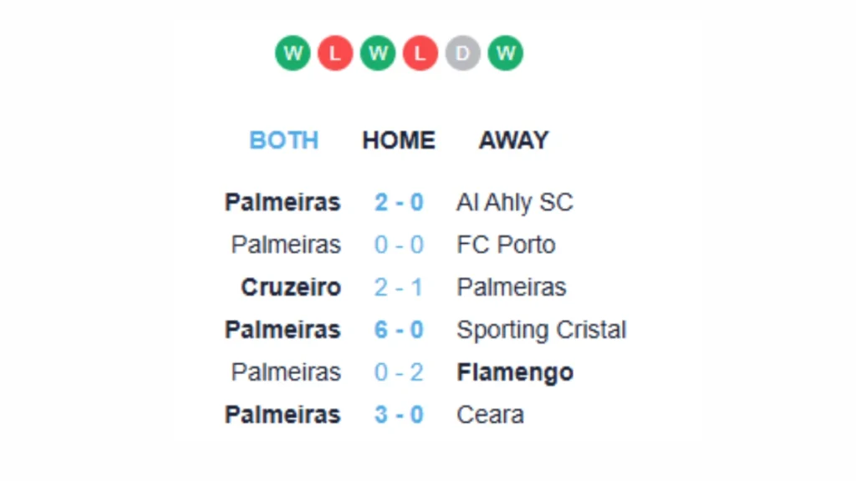This screenshot has height=481, width=856.
Task: Click the last green W result badge
Action: [x=506, y=53]
